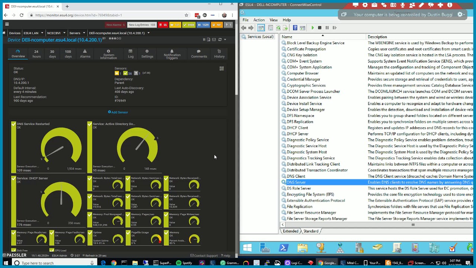476x268 pixels.
Task: Expand the ESU4 LAN breadcrumb dropdown
Action: pyautogui.click(x=43, y=33)
